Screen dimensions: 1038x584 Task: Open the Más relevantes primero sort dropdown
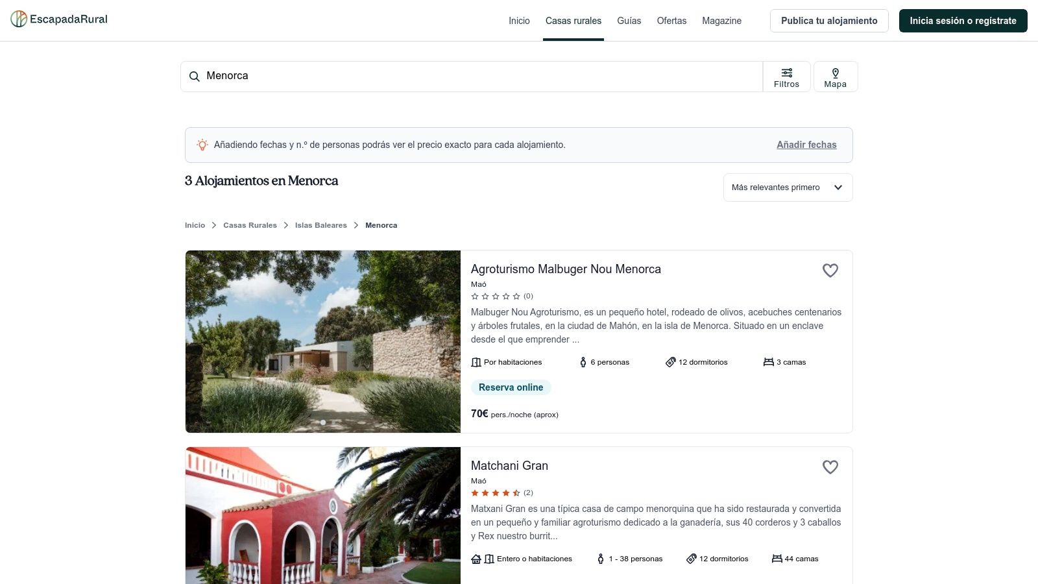[x=788, y=187]
